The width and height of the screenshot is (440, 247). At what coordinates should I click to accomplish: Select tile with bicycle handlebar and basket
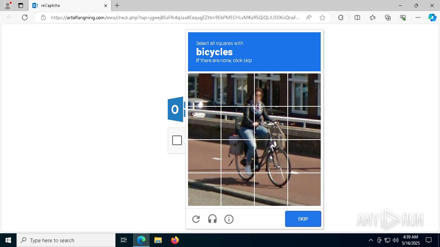tap(271, 123)
